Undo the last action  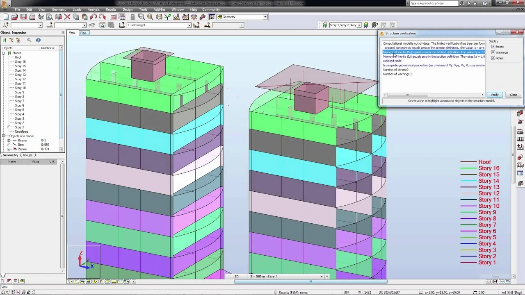pyautogui.click(x=94, y=17)
